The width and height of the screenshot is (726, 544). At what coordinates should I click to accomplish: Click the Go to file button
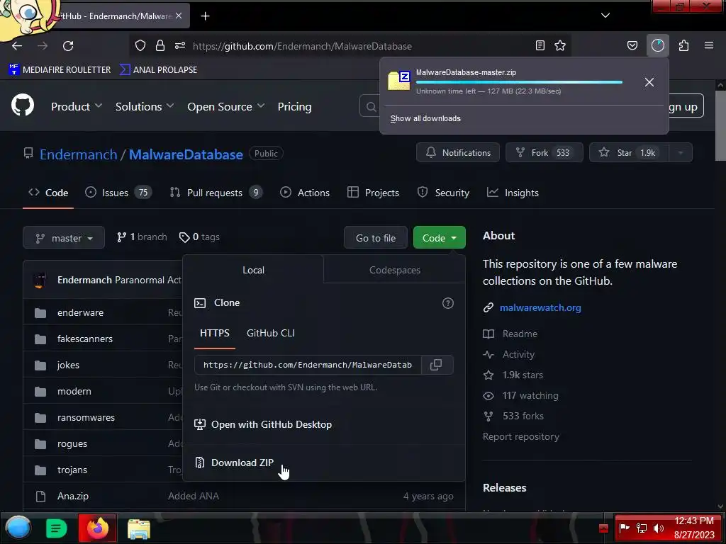coord(376,238)
